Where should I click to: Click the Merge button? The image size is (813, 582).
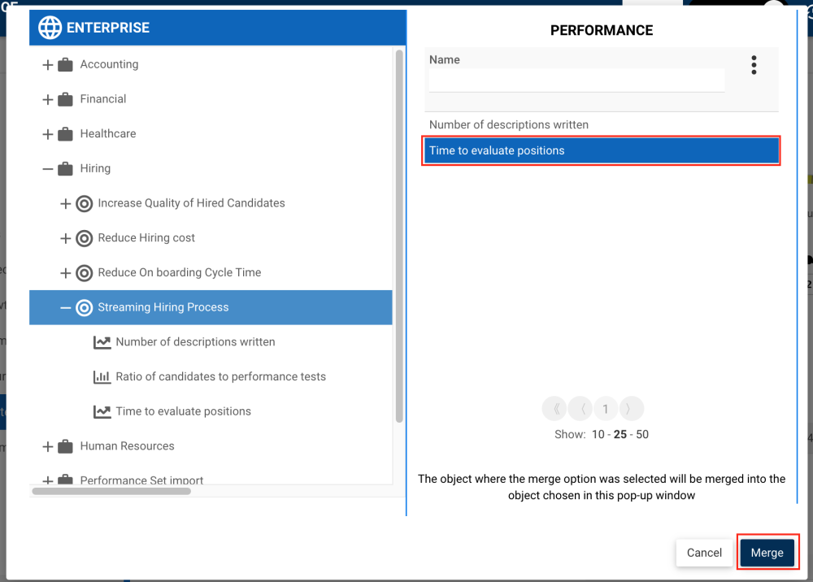(x=767, y=552)
